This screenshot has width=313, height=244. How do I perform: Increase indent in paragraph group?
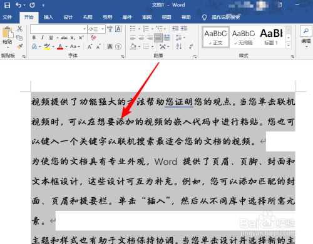(184, 29)
